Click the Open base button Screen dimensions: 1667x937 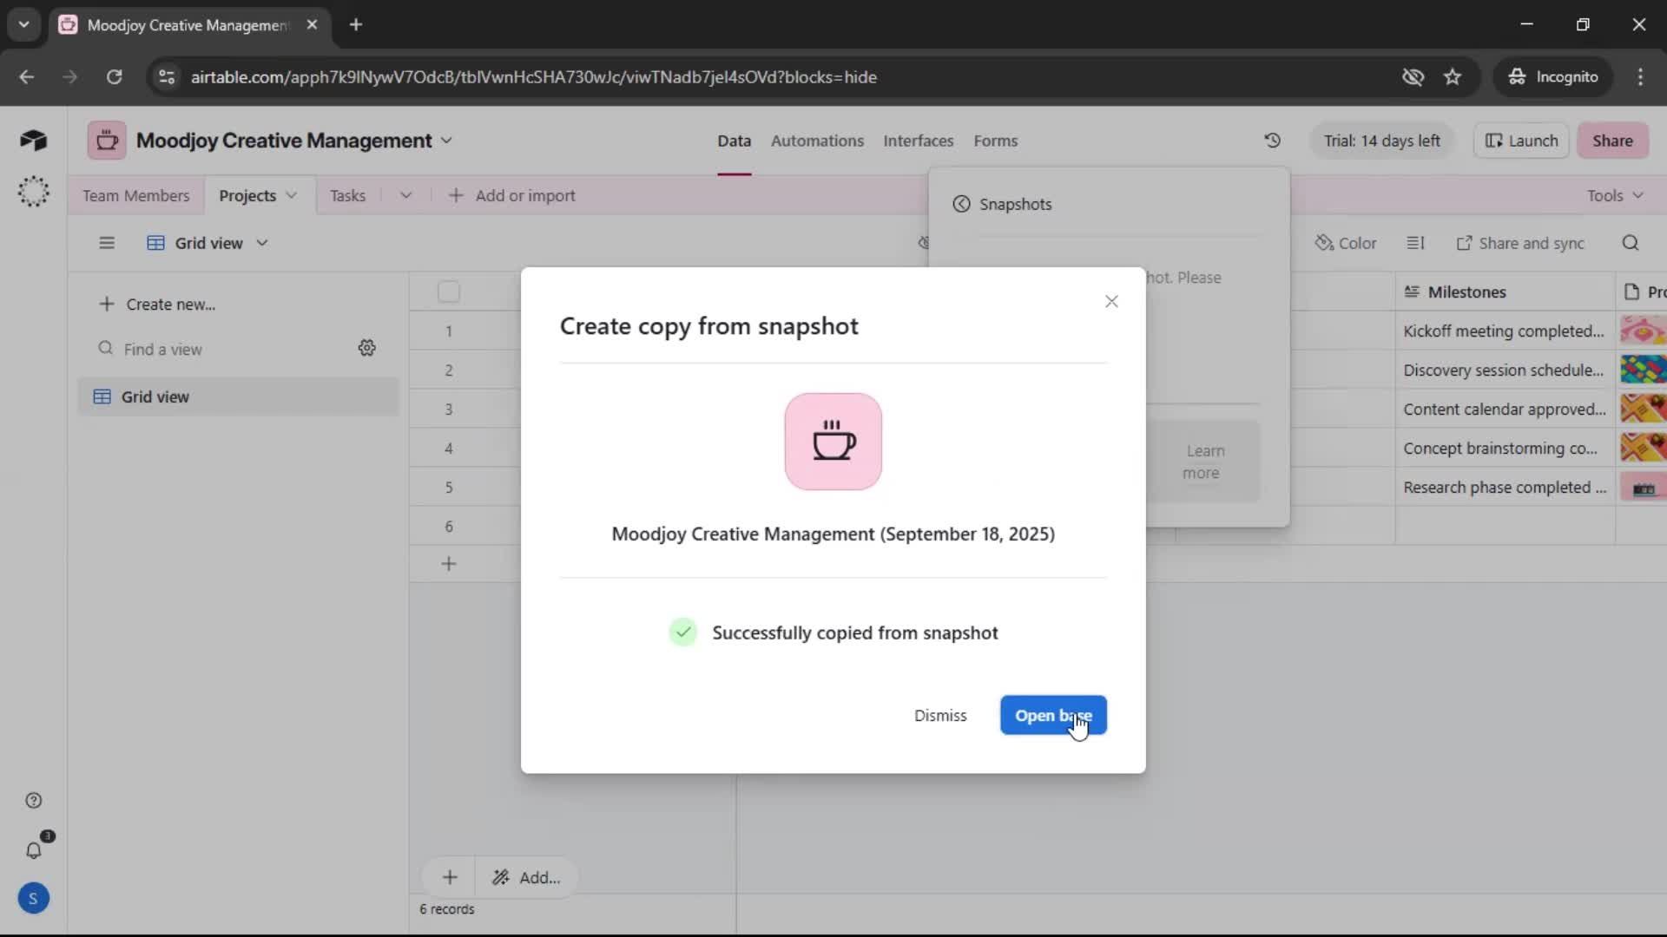1053,715
